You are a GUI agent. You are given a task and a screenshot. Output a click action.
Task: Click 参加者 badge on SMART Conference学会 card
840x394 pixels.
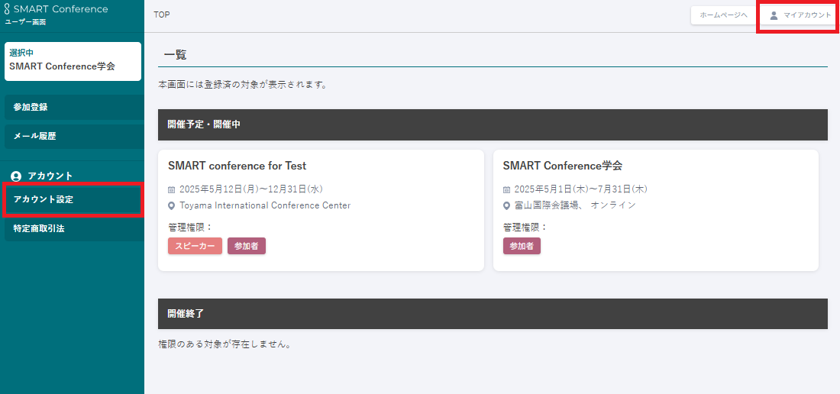pyautogui.click(x=522, y=246)
